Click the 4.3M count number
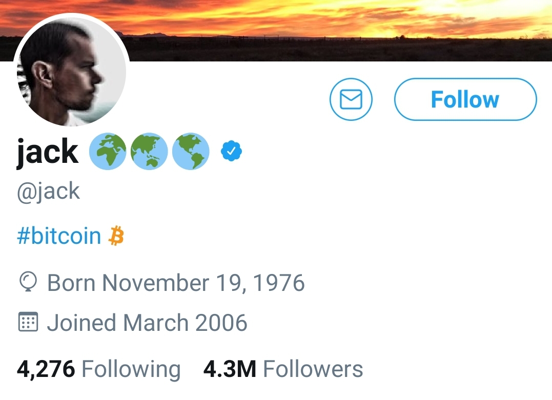The height and width of the screenshot is (400, 552). [230, 369]
